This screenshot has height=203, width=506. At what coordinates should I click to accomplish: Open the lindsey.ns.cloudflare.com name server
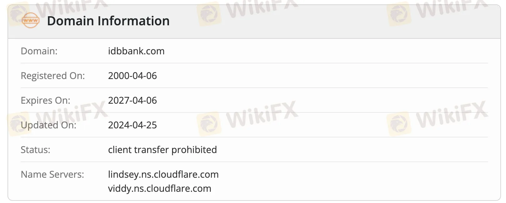pyautogui.click(x=163, y=174)
